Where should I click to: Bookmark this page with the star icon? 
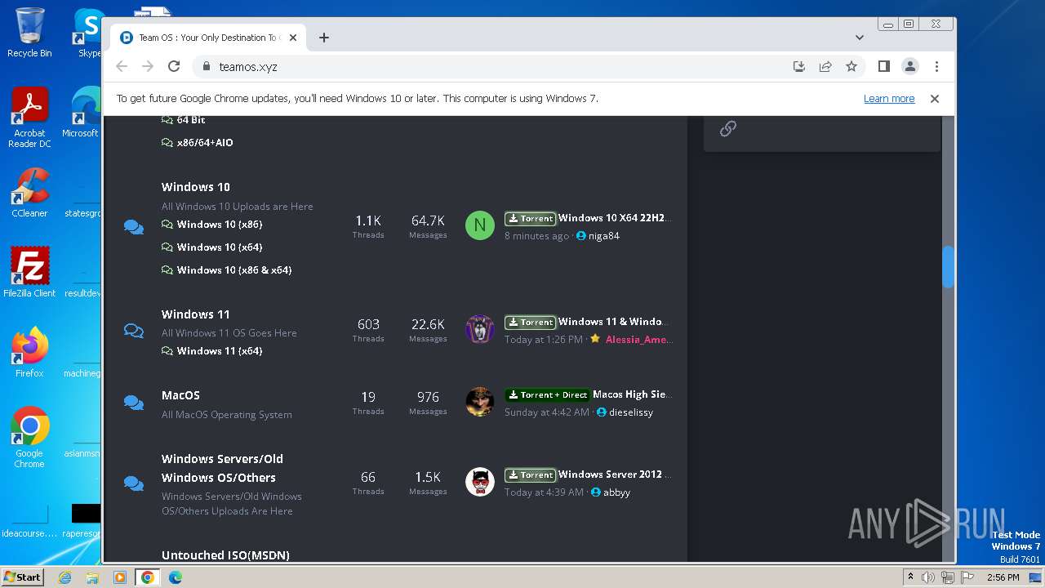852,66
